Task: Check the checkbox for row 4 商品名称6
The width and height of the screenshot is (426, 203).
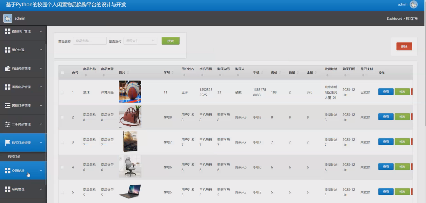Action: (63, 167)
